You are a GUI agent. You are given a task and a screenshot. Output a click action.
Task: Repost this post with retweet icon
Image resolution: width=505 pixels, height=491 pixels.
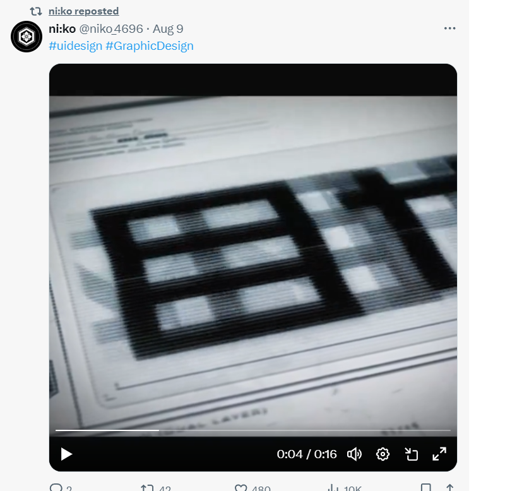[147, 487]
